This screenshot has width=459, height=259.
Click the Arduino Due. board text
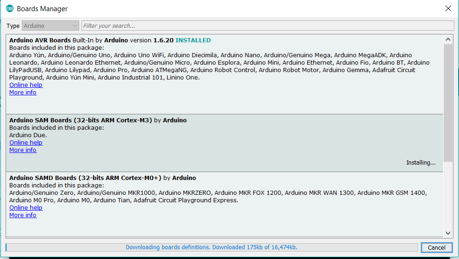28,135
